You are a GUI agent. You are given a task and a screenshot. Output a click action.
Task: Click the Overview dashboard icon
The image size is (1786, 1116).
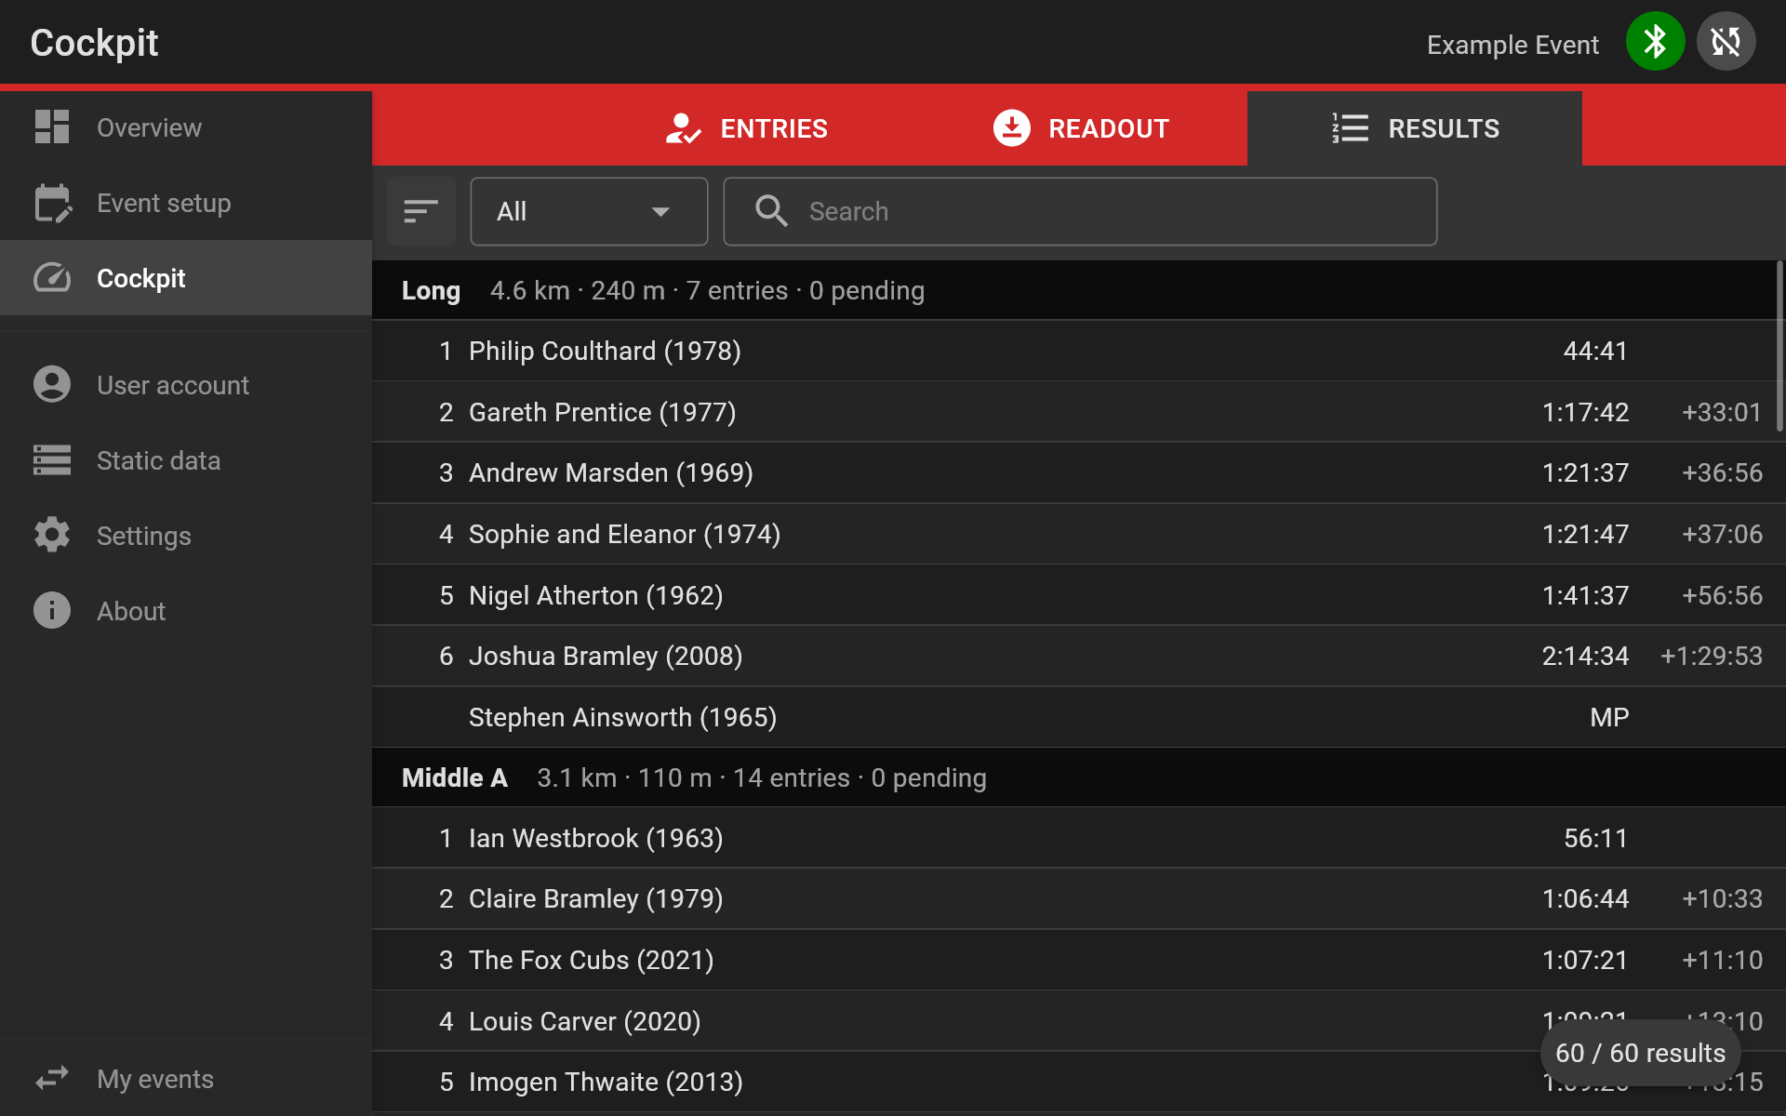[x=52, y=127]
